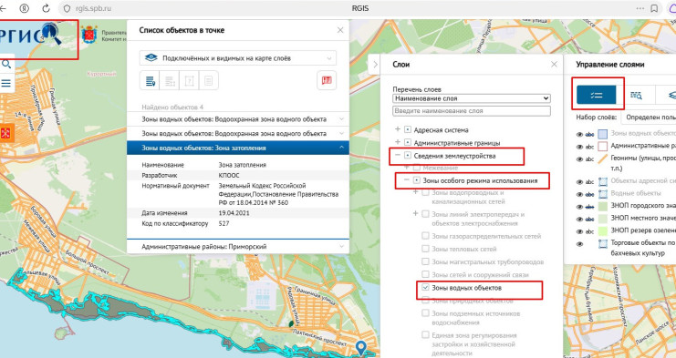Image resolution: width=676 pixels, height=358 pixels.
Task: Click the blue location pin on the map
Action: 360,347
